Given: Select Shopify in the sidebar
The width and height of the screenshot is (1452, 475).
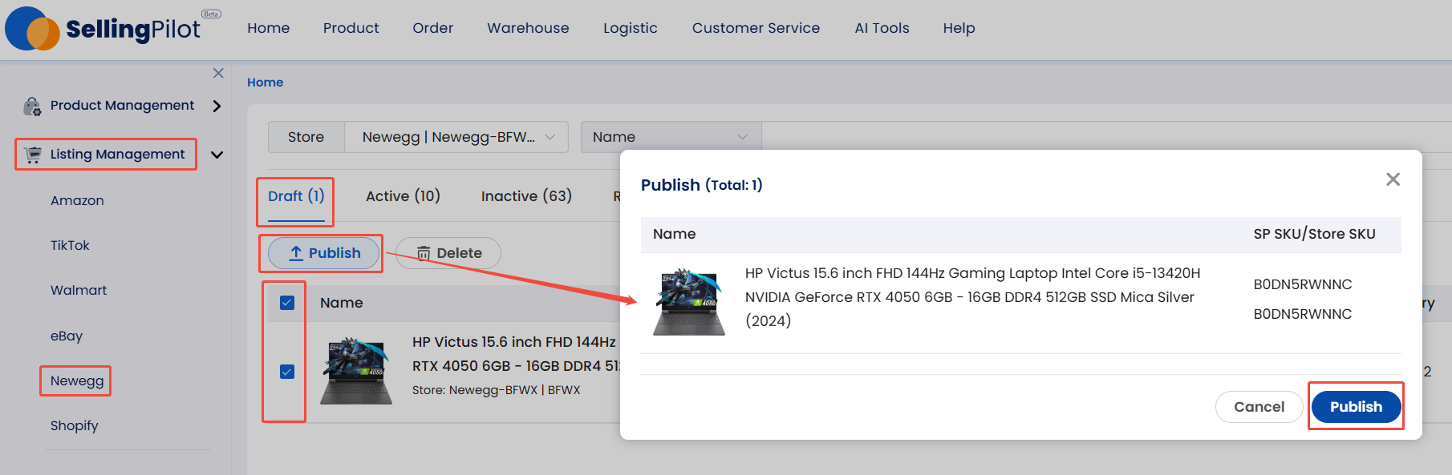Looking at the screenshot, I should pos(75,426).
